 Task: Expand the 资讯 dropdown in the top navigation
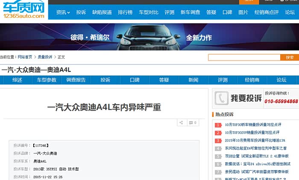click(63, 12)
